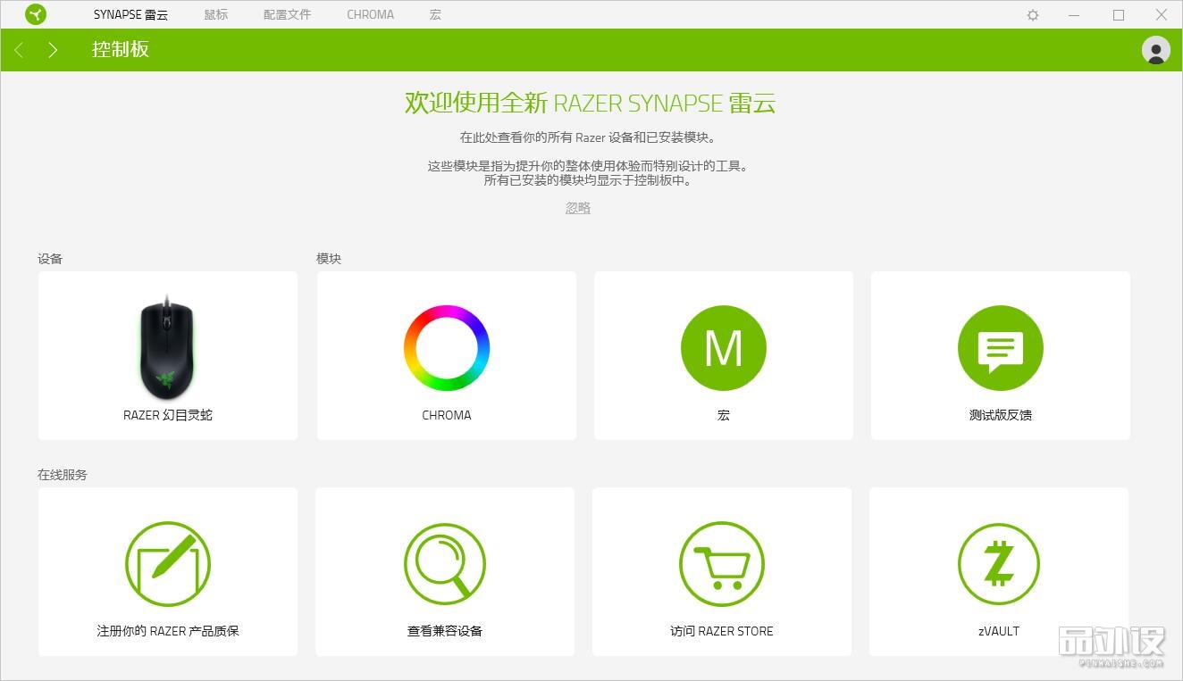The width and height of the screenshot is (1183, 681).
Task: Click the 在线服务 section heading
Action: 63,475
